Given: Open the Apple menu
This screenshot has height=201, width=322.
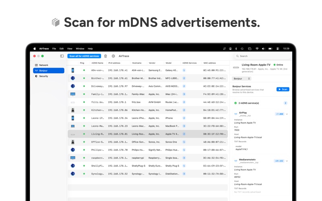Looking at the screenshot, I should click(x=35, y=49).
